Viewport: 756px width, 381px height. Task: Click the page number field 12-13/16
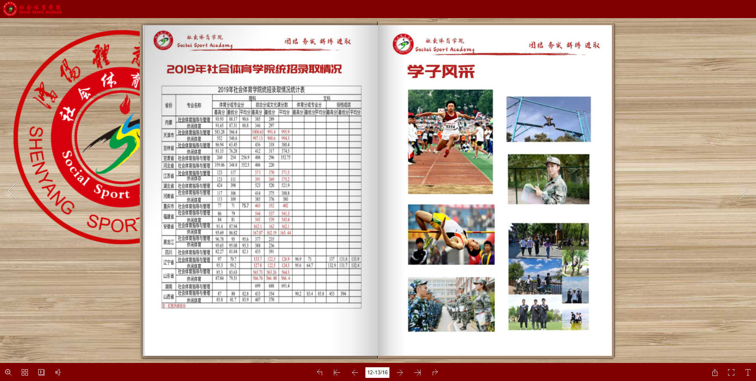click(377, 372)
